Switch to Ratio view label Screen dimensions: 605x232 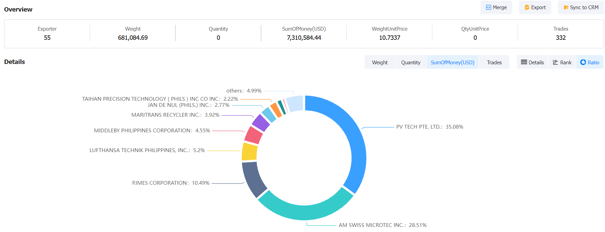coord(593,63)
